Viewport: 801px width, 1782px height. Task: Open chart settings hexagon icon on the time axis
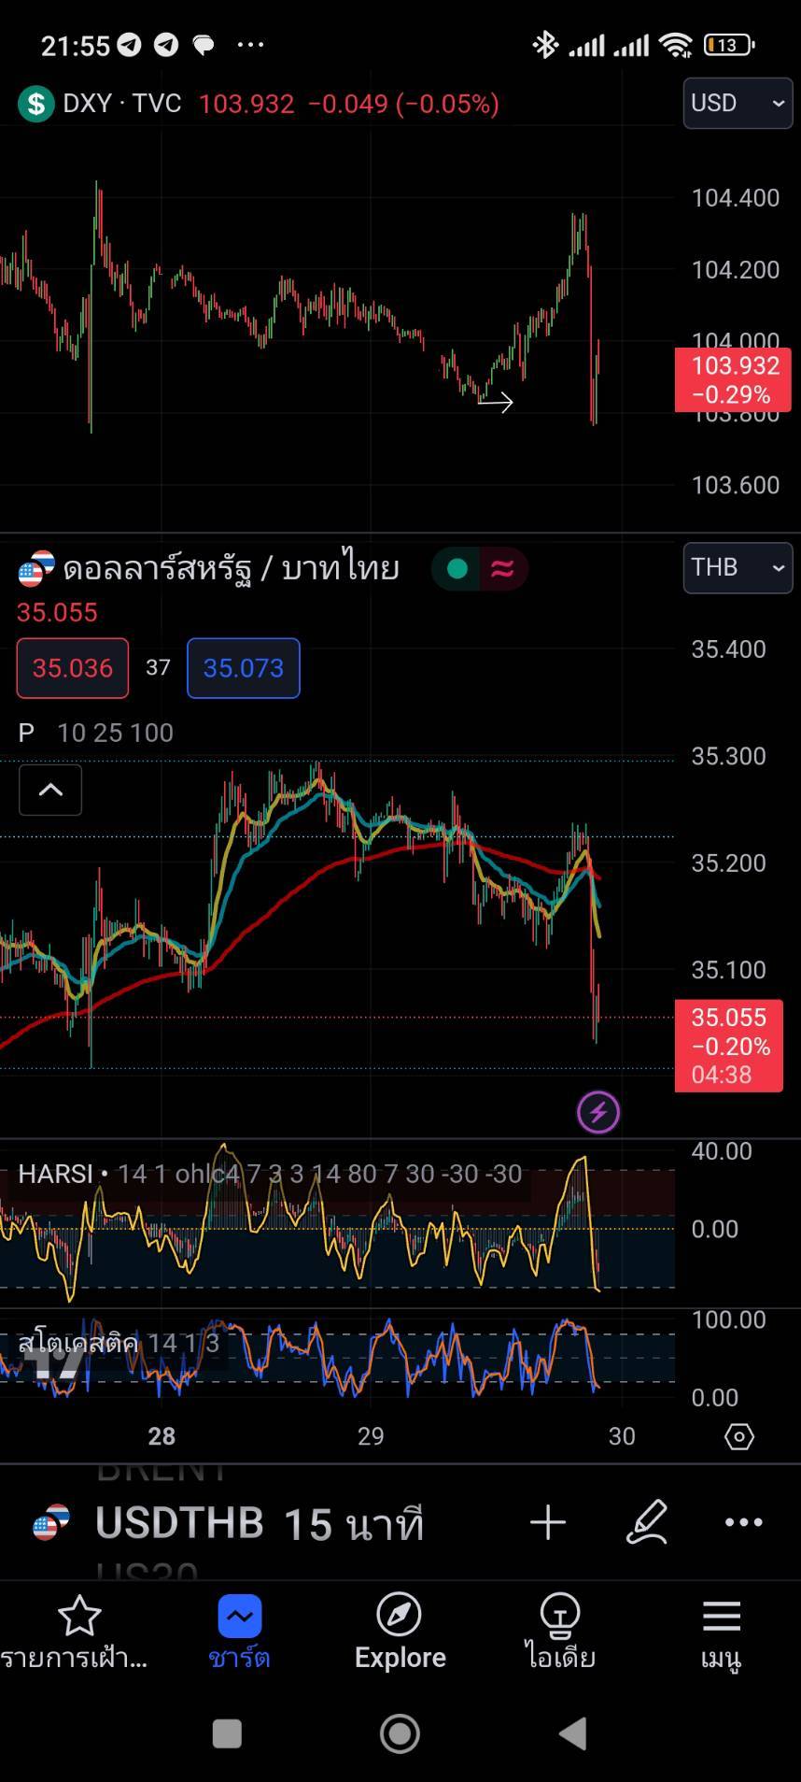point(738,1436)
